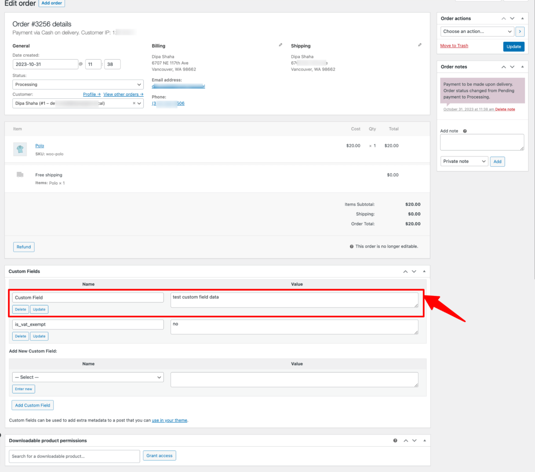Collapse the Order actions panel

(522, 18)
